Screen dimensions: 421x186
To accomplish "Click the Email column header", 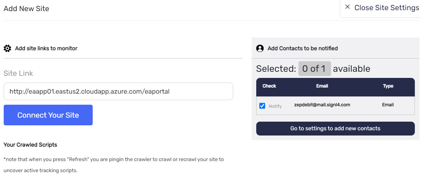I will click(x=322, y=86).
